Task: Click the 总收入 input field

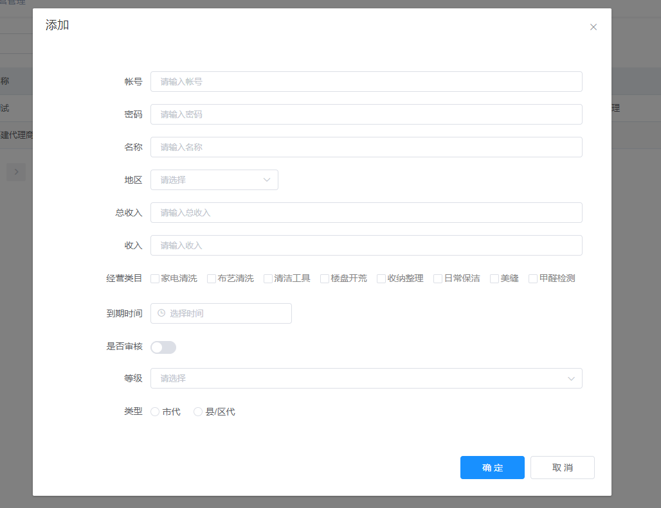Action: pos(367,213)
